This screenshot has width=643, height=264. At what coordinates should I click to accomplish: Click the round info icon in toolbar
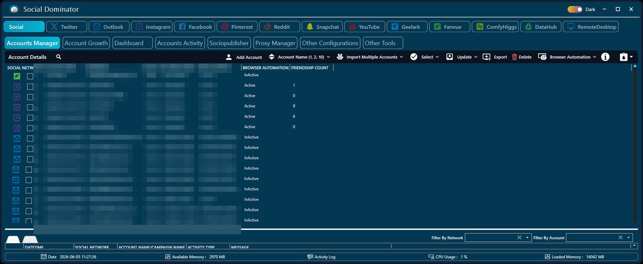[605, 57]
